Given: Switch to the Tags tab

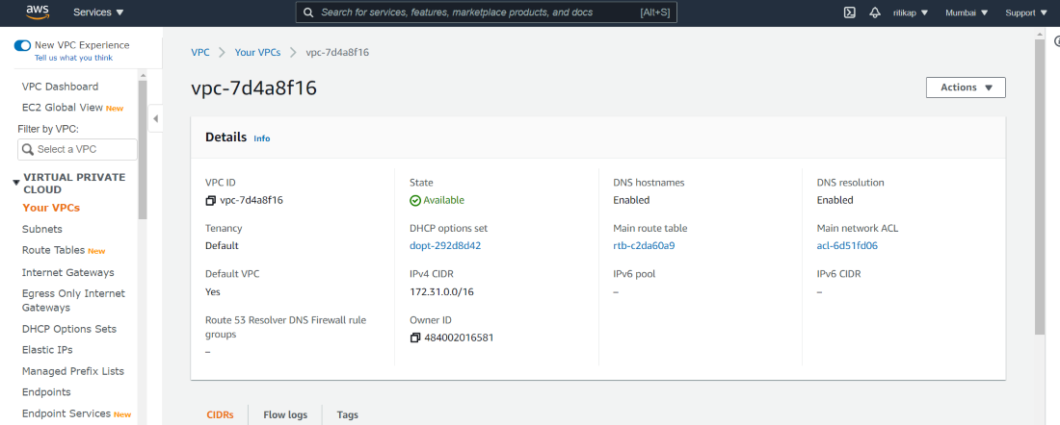Looking at the screenshot, I should click(x=347, y=414).
